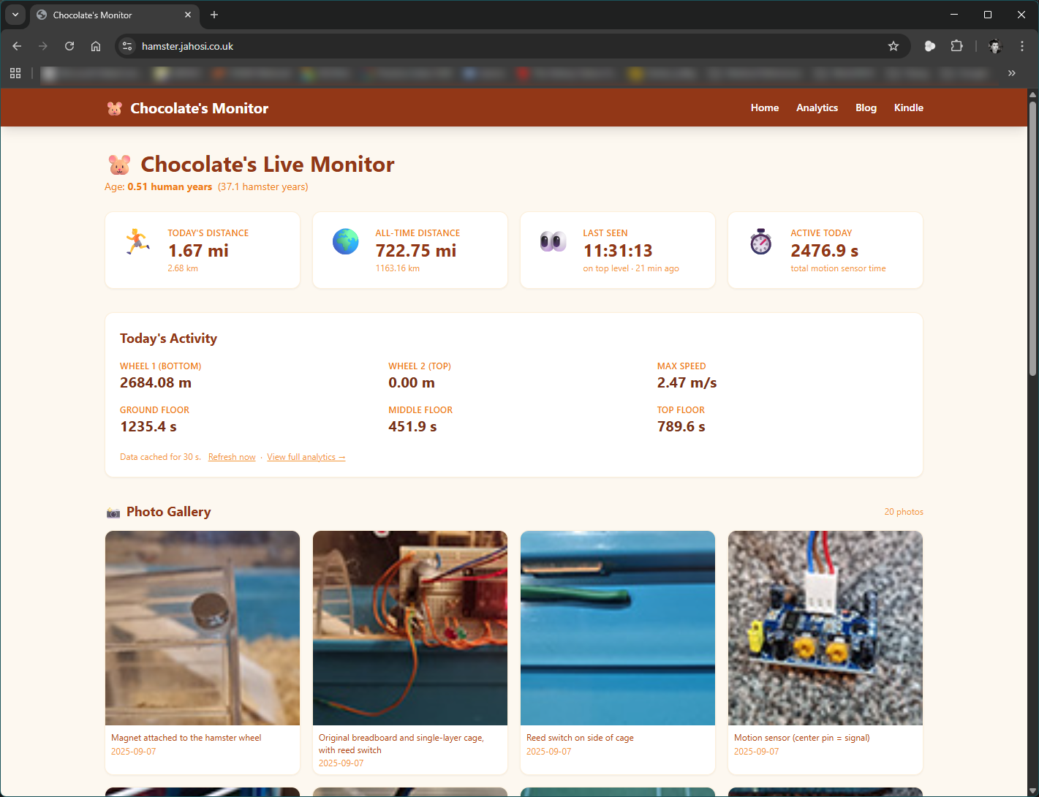Image resolution: width=1039 pixels, height=797 pixels.
Task: Open the browser profile avatar
Action: click(x=995, y=46)
